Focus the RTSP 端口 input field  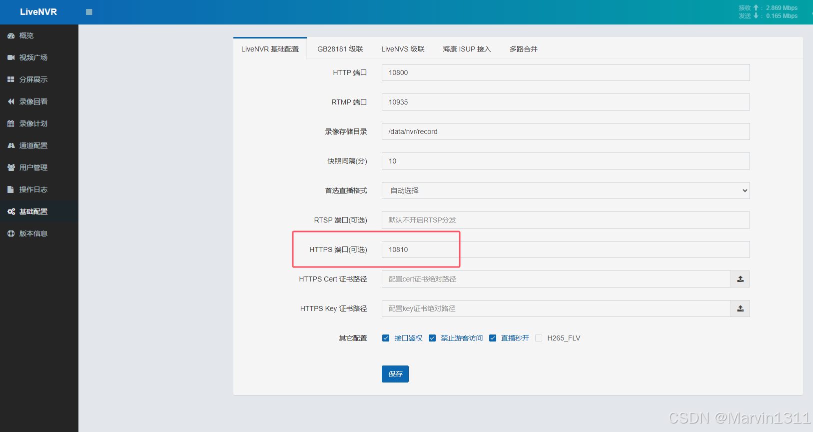point(566,220)
